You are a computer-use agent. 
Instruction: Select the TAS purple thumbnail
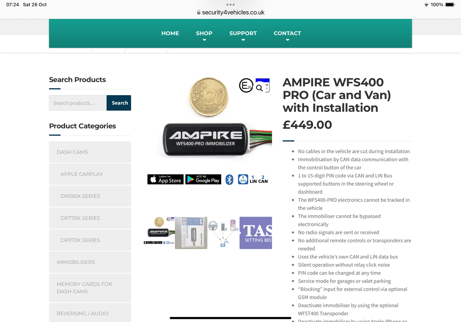[256, 233]
